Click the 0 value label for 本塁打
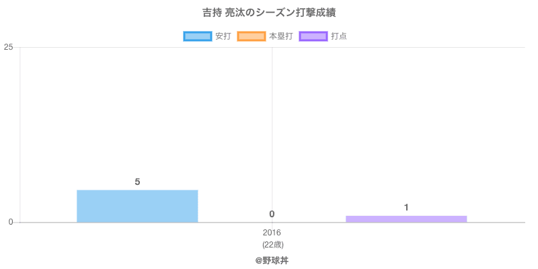 coord(272,215)
